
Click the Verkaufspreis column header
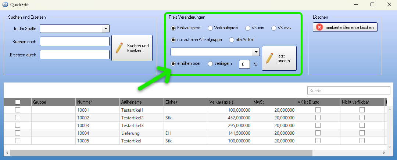click(x=230, y=102)
